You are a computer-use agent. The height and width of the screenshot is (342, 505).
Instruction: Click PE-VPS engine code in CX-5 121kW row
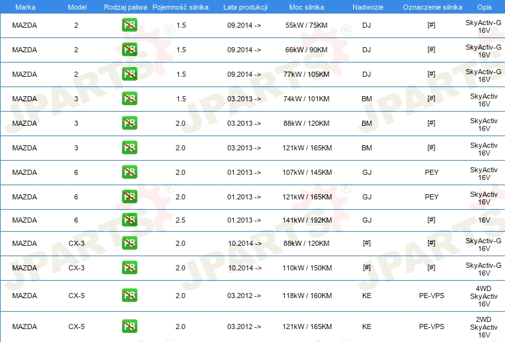(431, 327)
